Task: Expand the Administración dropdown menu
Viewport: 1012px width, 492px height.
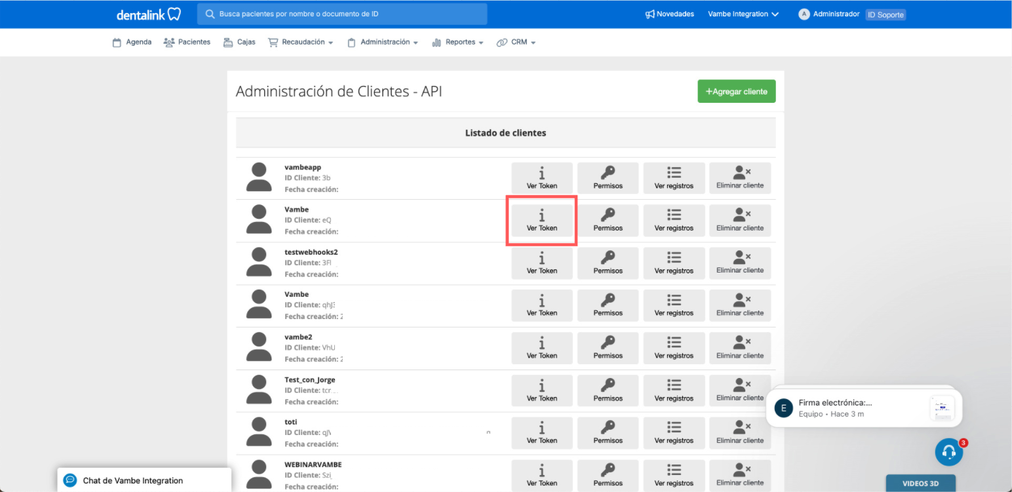Action: (383, 43)
